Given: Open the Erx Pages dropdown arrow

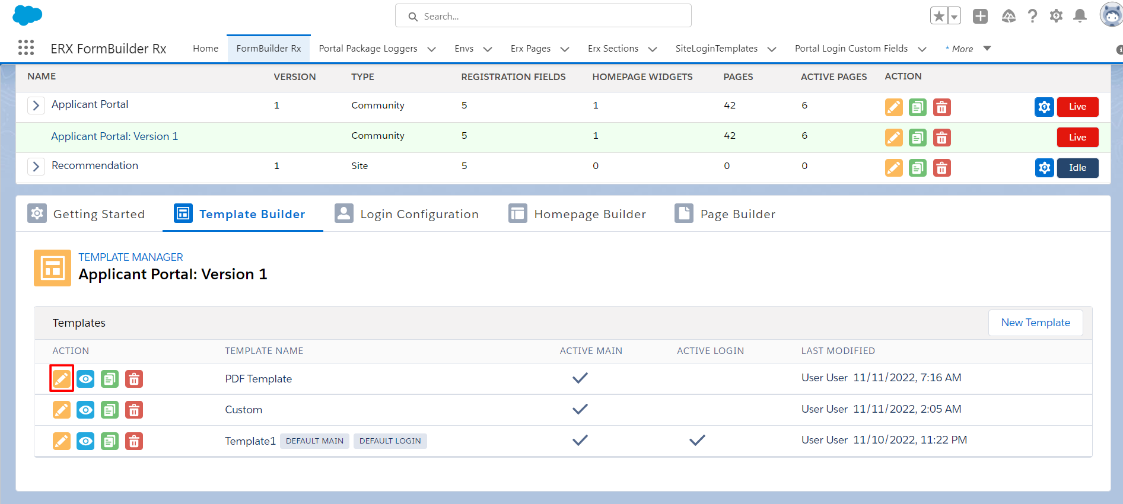Looking at the screenshot, I should point(565,49).
